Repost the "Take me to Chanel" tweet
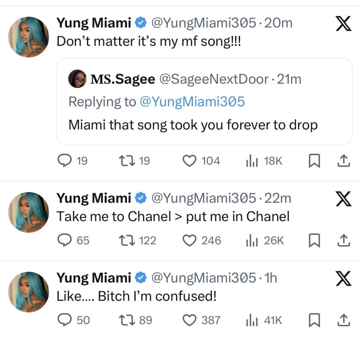361x346 pixels. [125, 241]
